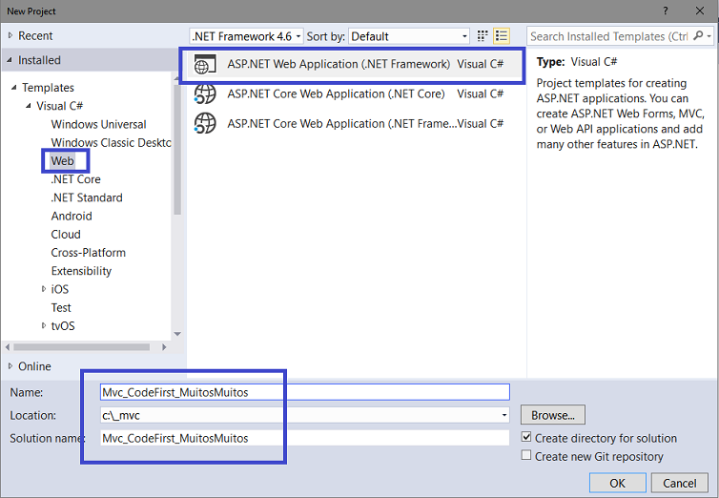Click the search magnifier icon

[698, 35]
